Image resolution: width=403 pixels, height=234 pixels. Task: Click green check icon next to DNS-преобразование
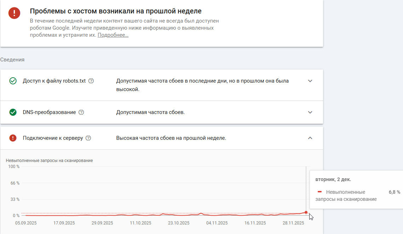pos(13,112)
